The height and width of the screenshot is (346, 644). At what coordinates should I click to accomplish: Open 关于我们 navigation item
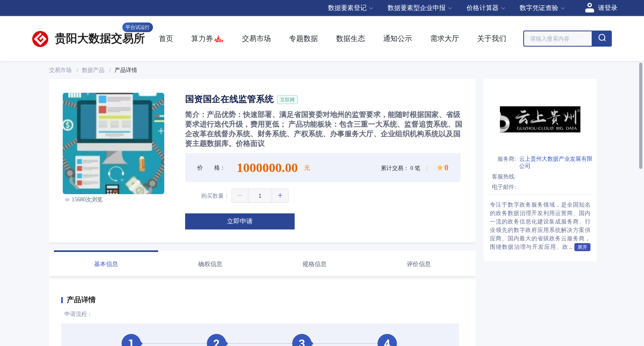(x=492, y=39)
